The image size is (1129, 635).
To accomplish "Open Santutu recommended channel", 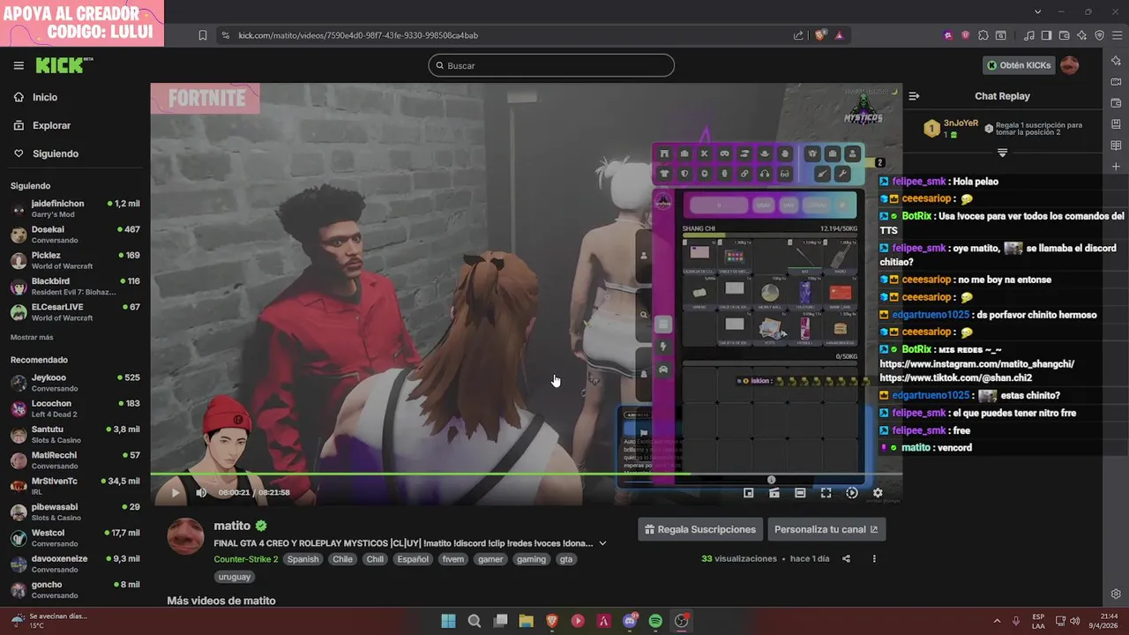I will tap(75, 434).
